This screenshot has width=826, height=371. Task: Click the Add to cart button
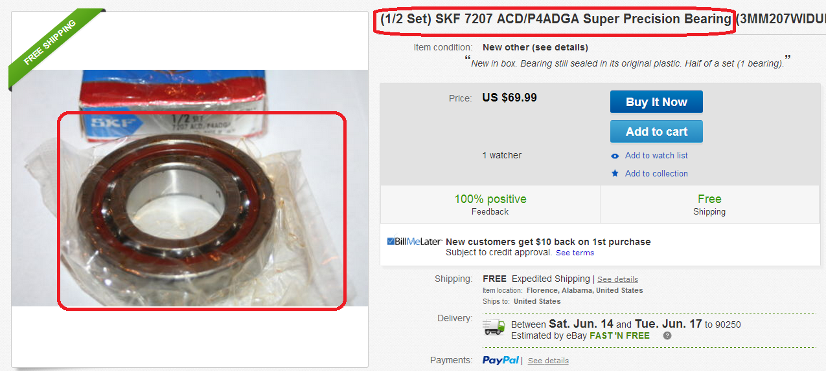pos(656,132)
